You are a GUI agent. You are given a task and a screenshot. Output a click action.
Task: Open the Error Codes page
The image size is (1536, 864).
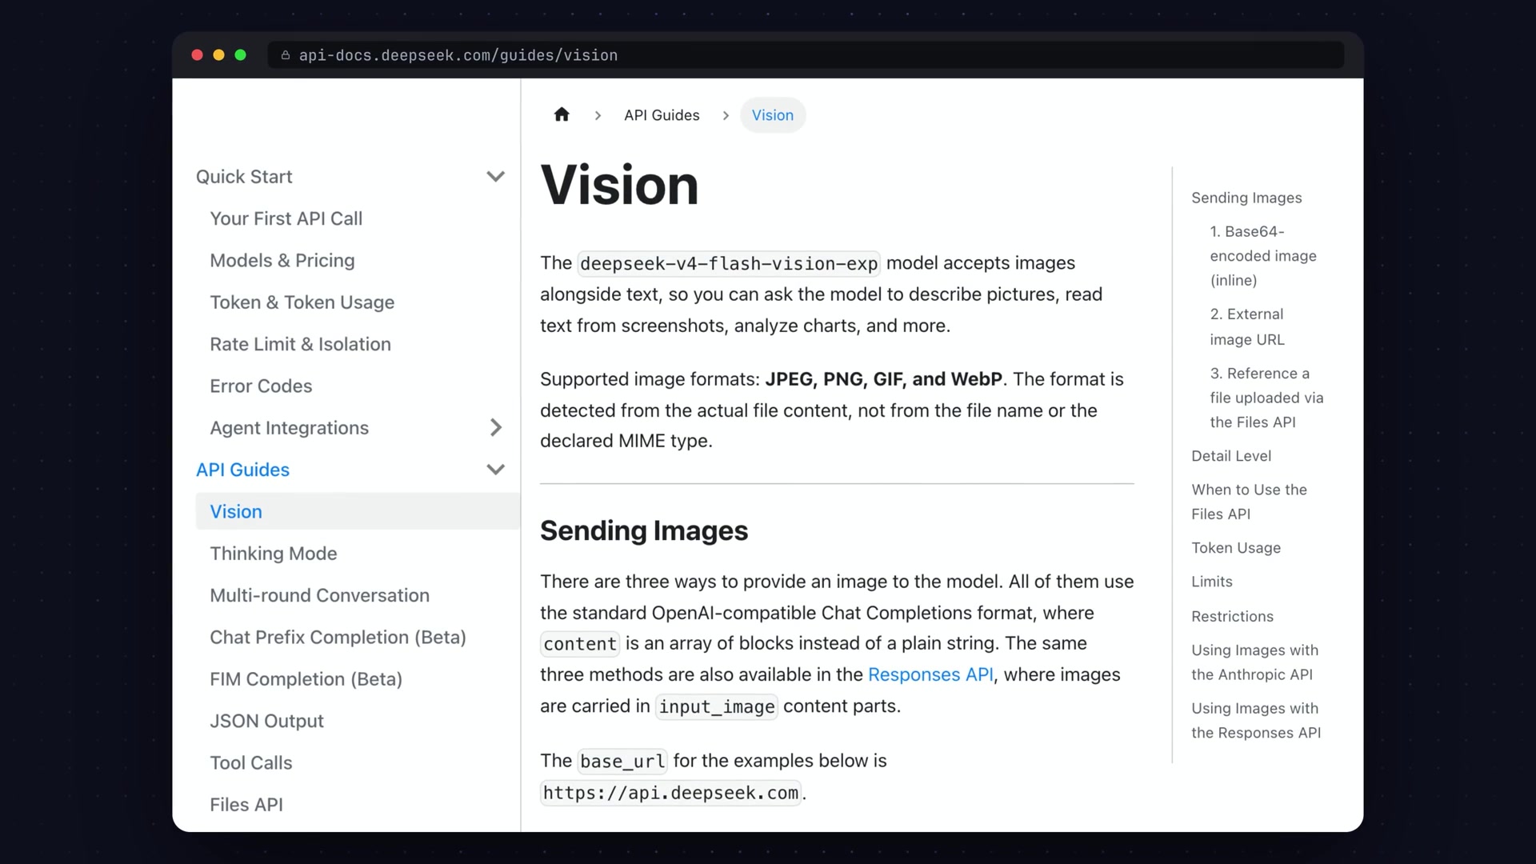point(261,386)
